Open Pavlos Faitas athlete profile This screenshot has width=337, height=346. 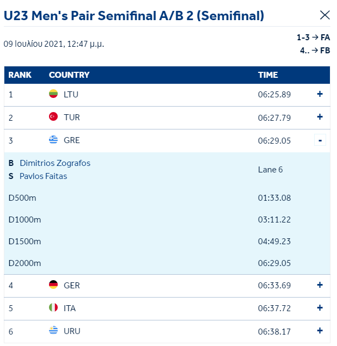coord(44,176)
